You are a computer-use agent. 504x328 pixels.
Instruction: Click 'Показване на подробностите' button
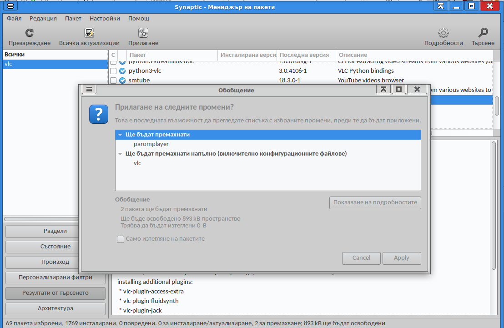[375, 202]
